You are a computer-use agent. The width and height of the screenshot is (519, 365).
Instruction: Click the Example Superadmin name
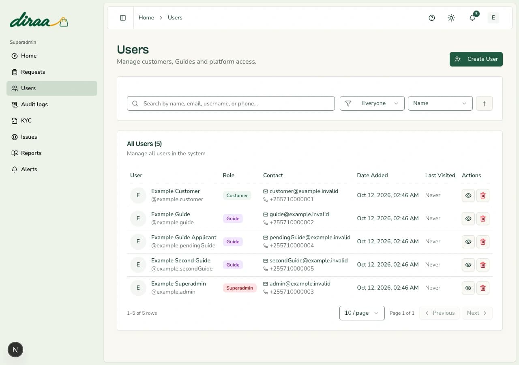click(178, 284)
